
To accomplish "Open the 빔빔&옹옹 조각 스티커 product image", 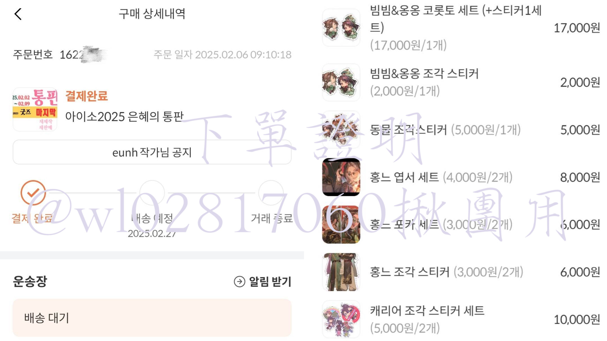I will pos(341,82).
